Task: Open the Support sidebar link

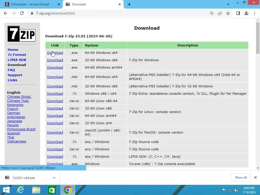Action: tap(15, 75)
